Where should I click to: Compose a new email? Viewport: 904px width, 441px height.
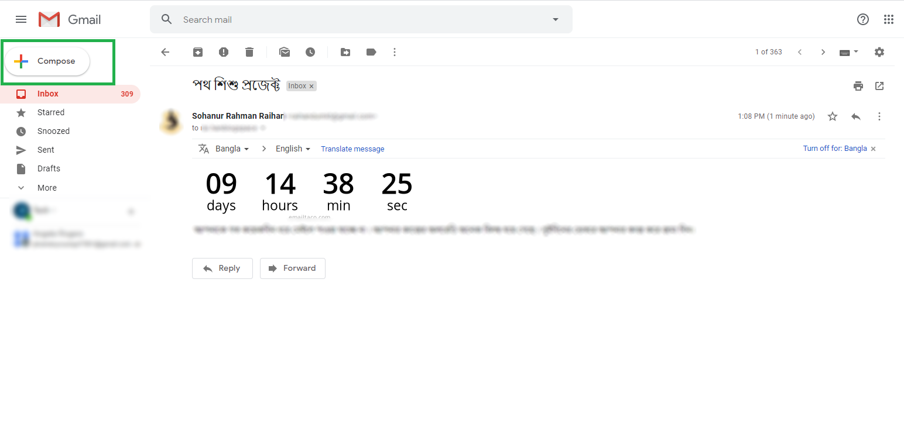[x=47, y=61]
